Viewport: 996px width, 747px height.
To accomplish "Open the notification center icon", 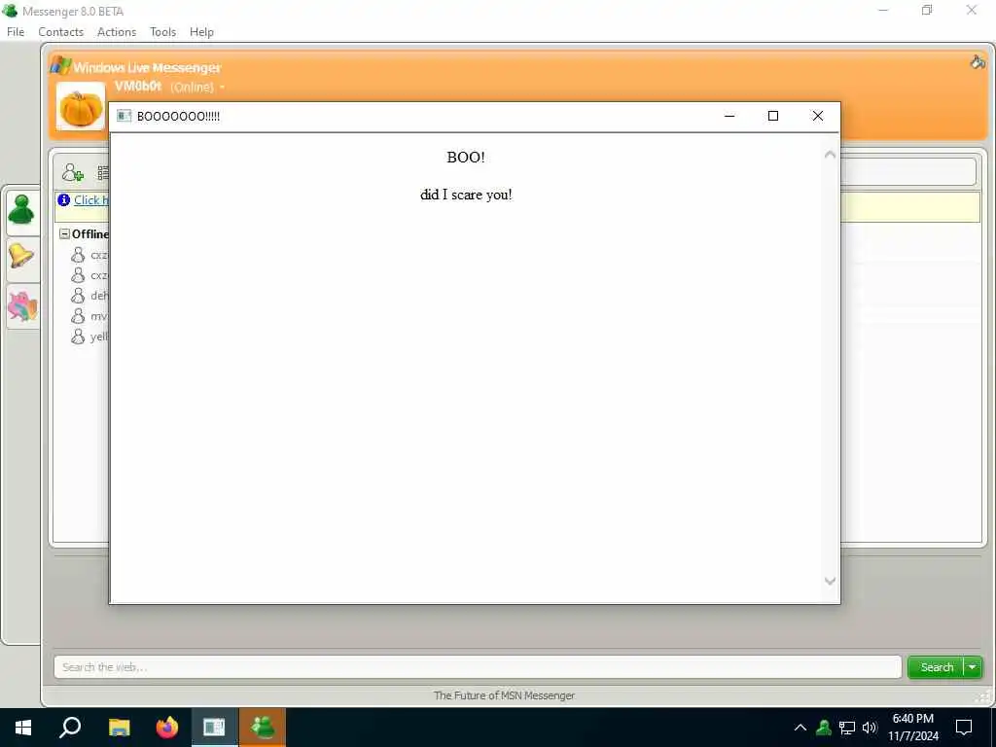I will click(964, 728).
